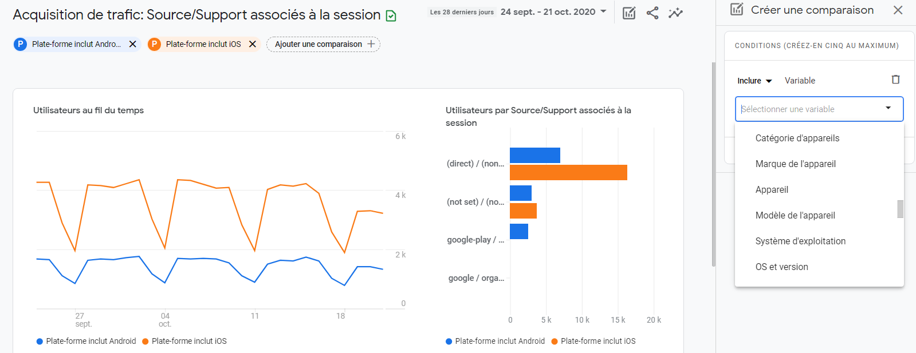Click the orange iOS bar for direct traffic
This screenshot has width=916, height=353.
568,172
